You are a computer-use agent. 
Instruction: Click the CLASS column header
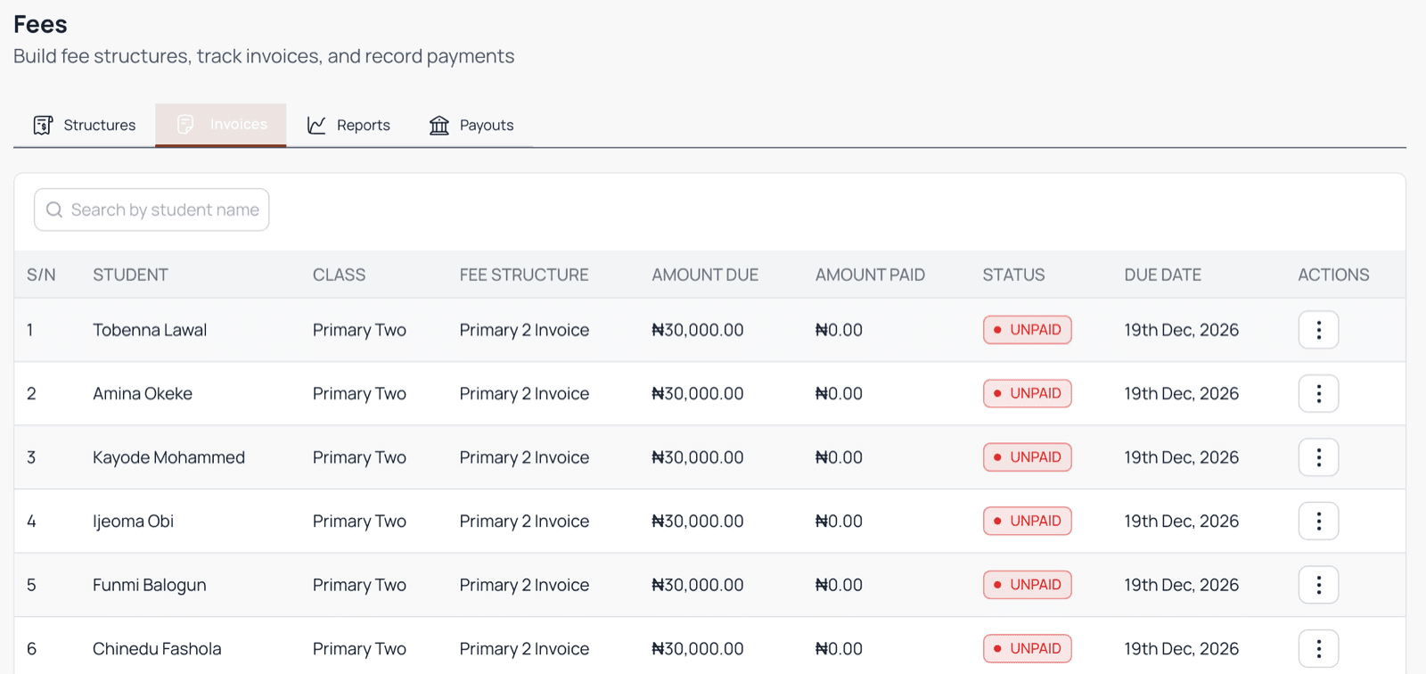(x=339, y=275)
